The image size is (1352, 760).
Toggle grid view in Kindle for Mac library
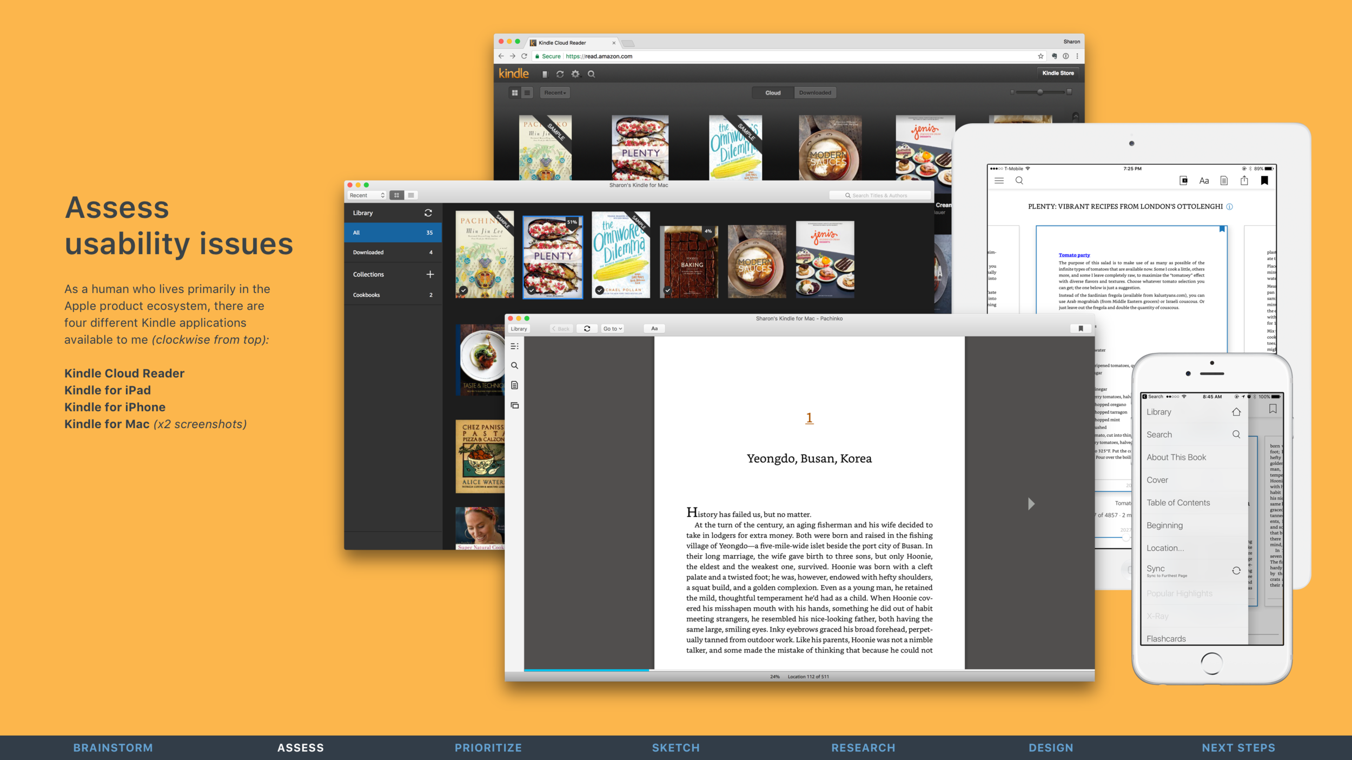396,195
